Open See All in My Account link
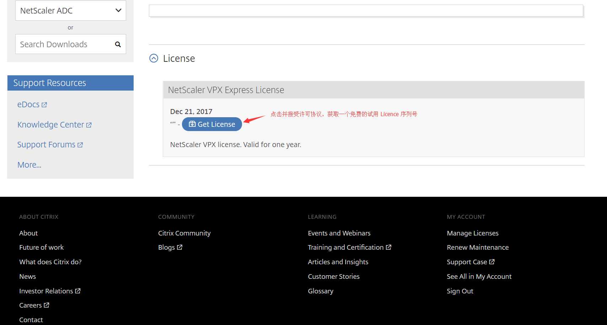 pos(479,276)
